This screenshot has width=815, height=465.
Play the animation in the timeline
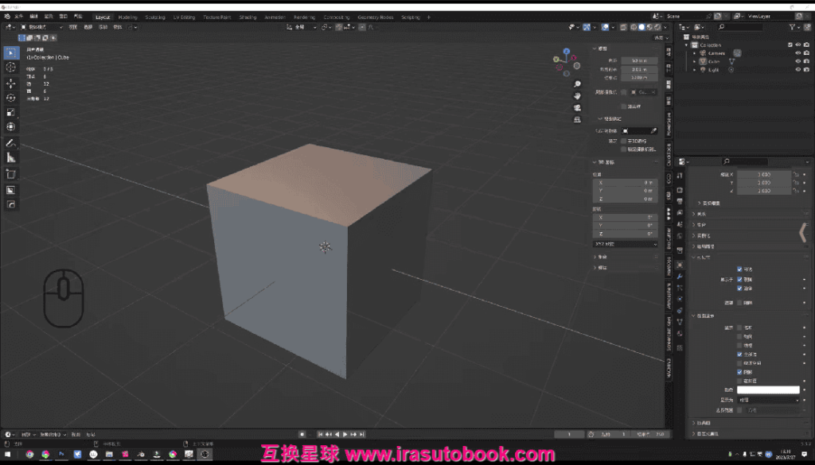coord(345,434)
